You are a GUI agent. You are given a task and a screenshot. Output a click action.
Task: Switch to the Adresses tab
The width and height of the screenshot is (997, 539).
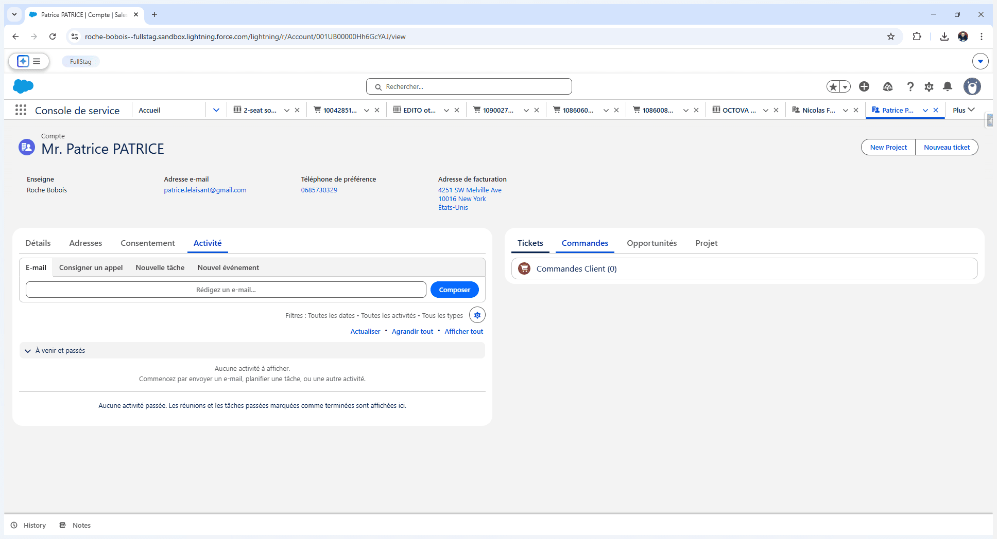85,243
